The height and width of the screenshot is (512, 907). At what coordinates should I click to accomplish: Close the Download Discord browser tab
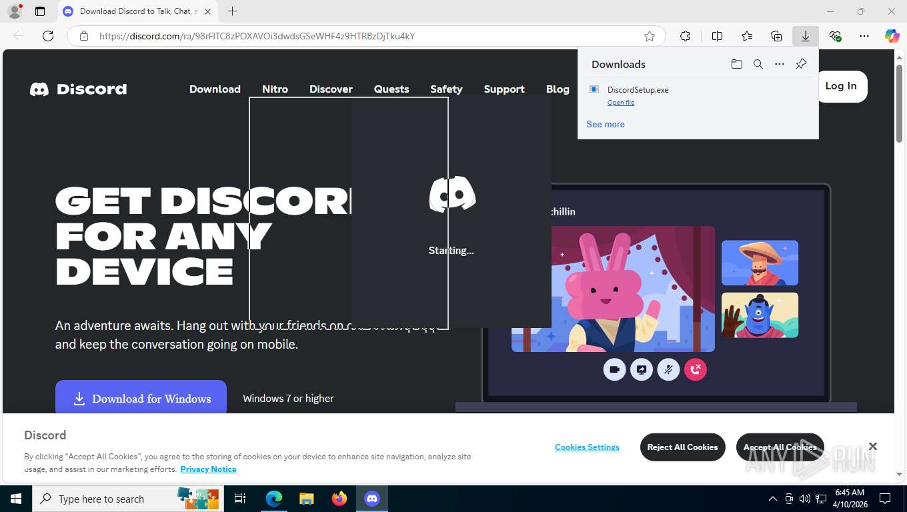207,11
